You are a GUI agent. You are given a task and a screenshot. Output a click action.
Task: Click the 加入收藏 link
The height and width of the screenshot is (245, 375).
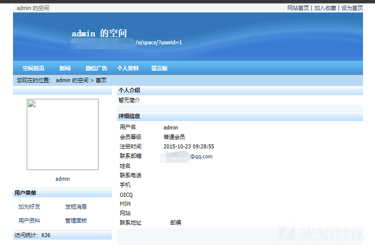325,8
